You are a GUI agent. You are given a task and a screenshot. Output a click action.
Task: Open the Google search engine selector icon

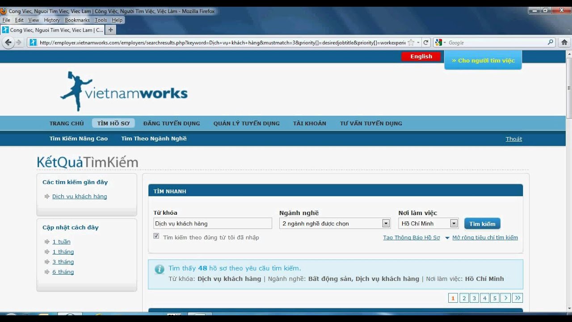pos(440,42)
